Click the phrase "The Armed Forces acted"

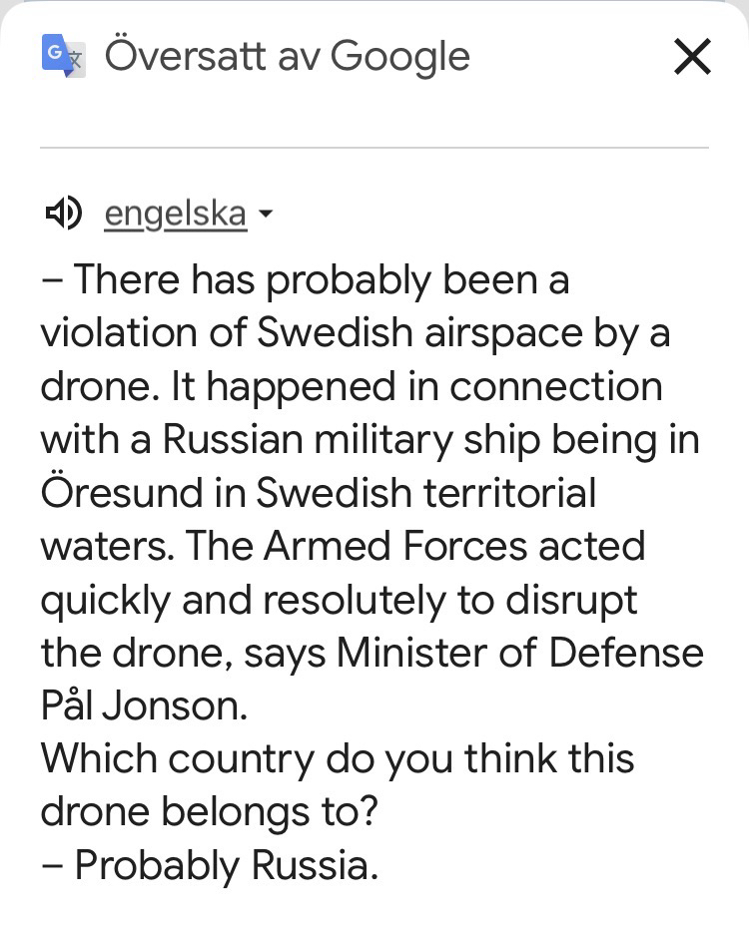415,546
